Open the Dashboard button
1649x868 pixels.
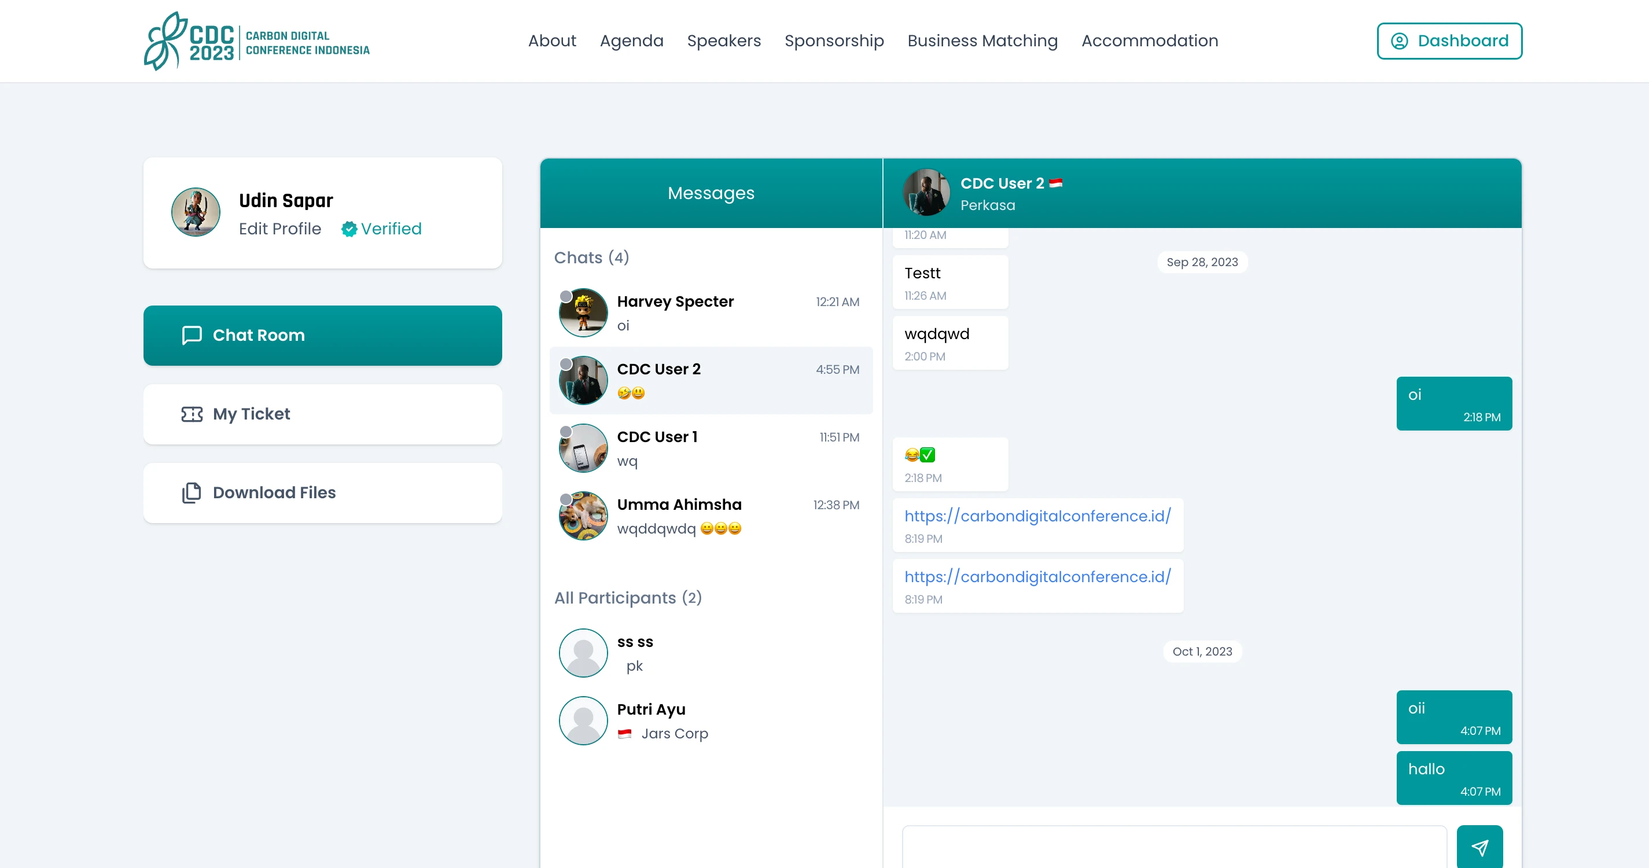1449,41
